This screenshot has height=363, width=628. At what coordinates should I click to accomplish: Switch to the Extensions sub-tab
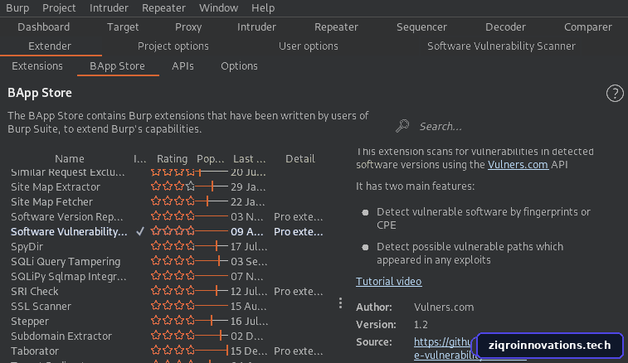click(37, 66)
